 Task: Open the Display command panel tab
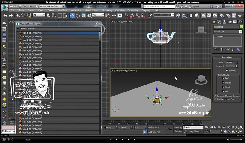point(235,22)
